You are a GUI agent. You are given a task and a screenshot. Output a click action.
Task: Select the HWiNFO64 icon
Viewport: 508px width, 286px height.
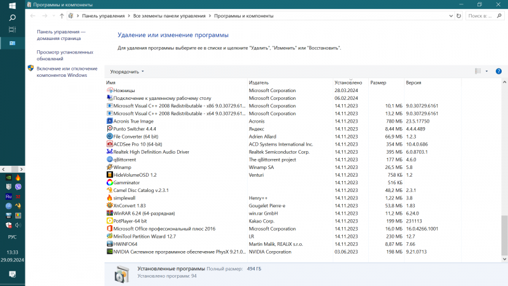[x=109, y=244]
